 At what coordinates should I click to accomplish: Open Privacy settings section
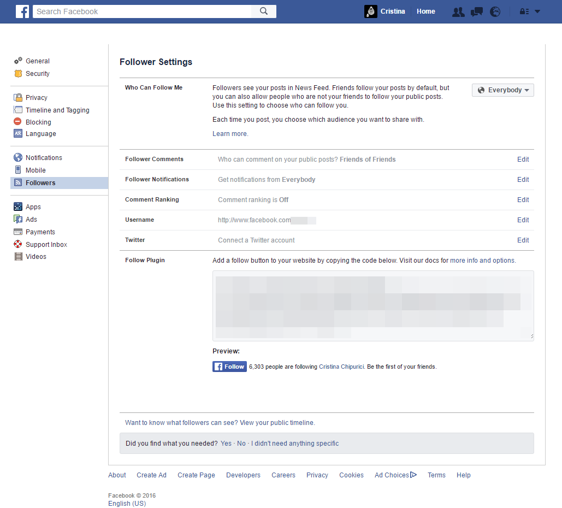coord(37,98)
